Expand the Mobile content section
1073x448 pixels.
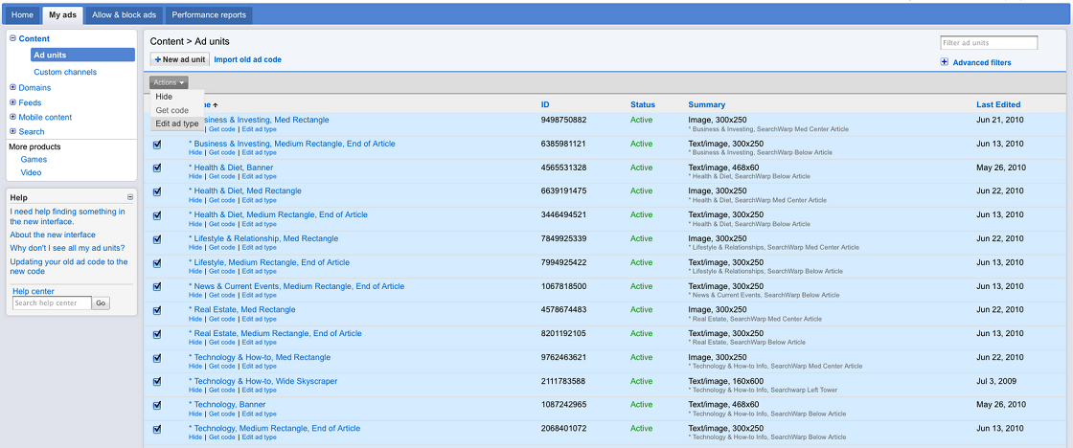click(x=13, y=117)
